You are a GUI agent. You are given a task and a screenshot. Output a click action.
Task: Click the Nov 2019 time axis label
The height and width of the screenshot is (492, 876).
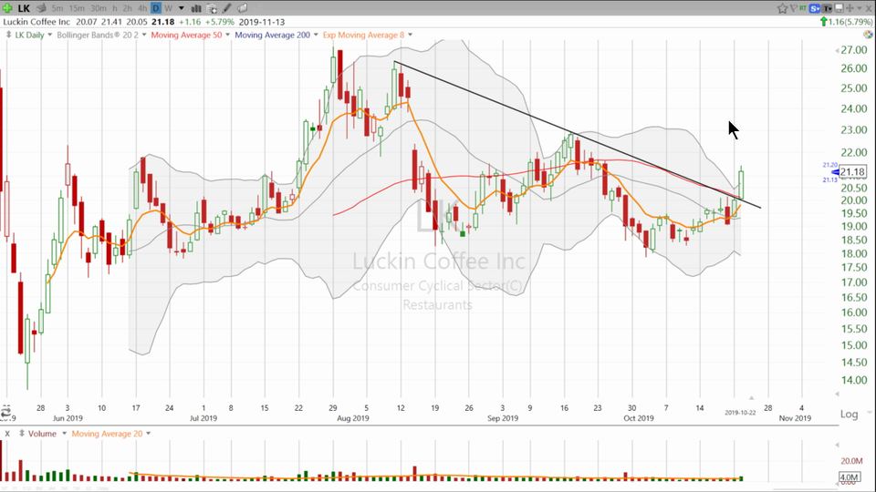click(x=795, y=418)
